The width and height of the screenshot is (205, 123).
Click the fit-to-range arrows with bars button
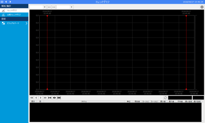pyautogui.click(x=59, y=98)
